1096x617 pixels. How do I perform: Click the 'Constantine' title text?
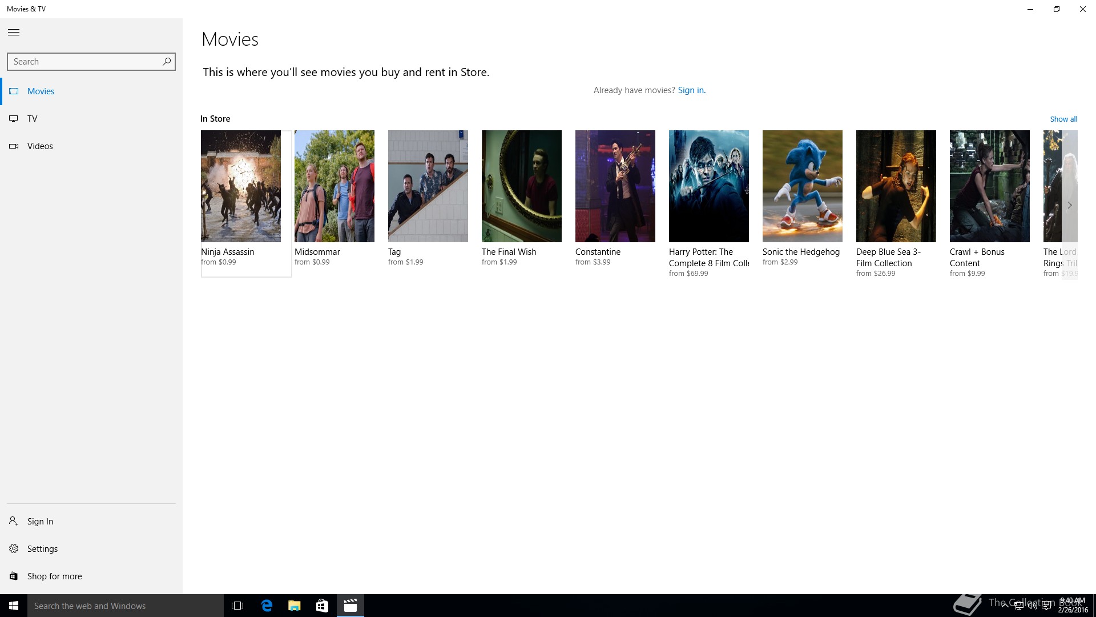pyautogui.click(x=598, y=252)
